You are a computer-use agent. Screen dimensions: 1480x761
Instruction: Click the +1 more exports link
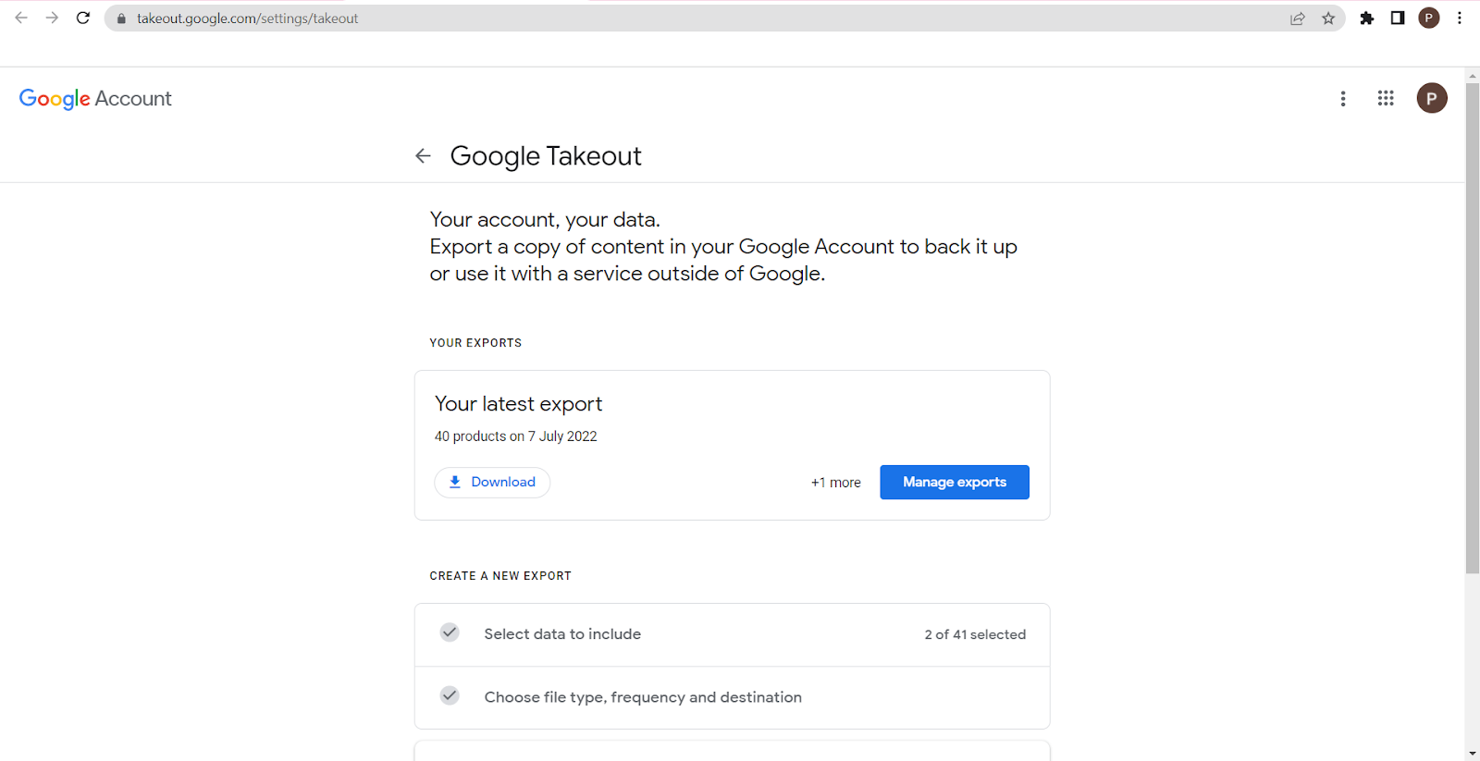click(x=835, y=483)
